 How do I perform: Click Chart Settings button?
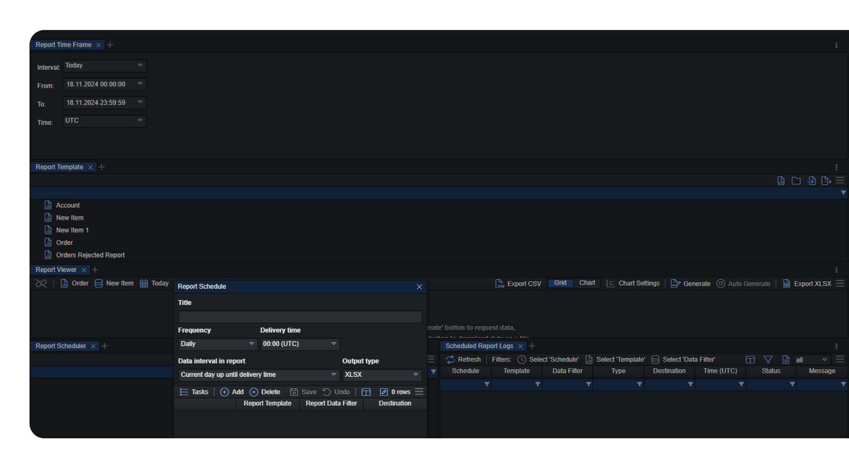click(x=633, y=283)
